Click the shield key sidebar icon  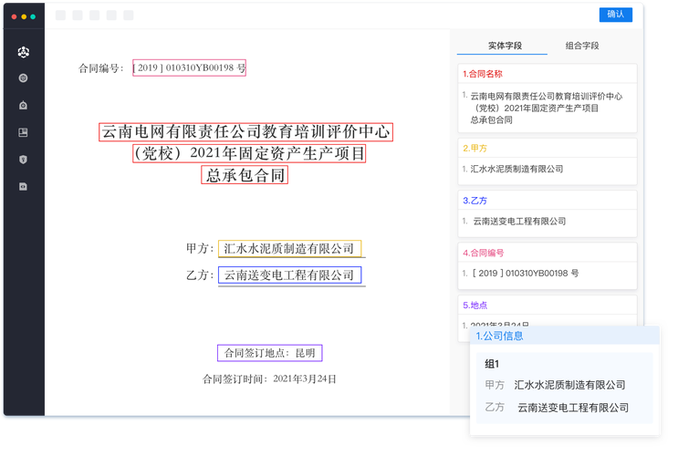[x=24, y=160]
